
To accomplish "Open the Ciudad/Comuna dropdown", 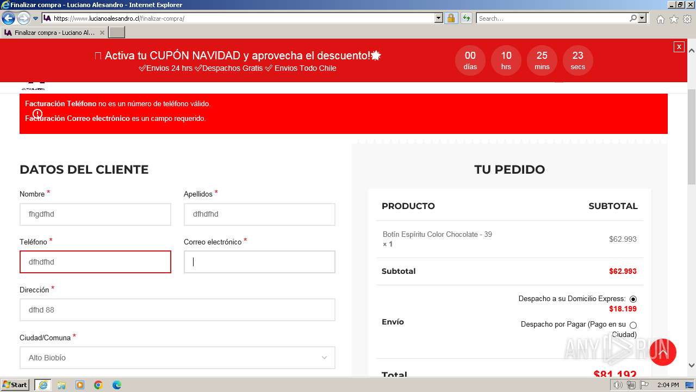I will pyautogui.click(x=177, y=358).
